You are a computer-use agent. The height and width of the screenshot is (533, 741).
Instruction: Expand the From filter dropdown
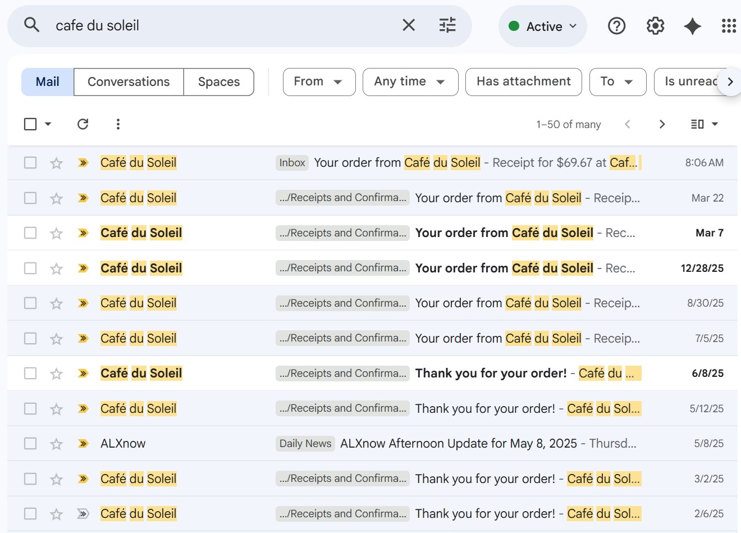click(x=319, y=82)
